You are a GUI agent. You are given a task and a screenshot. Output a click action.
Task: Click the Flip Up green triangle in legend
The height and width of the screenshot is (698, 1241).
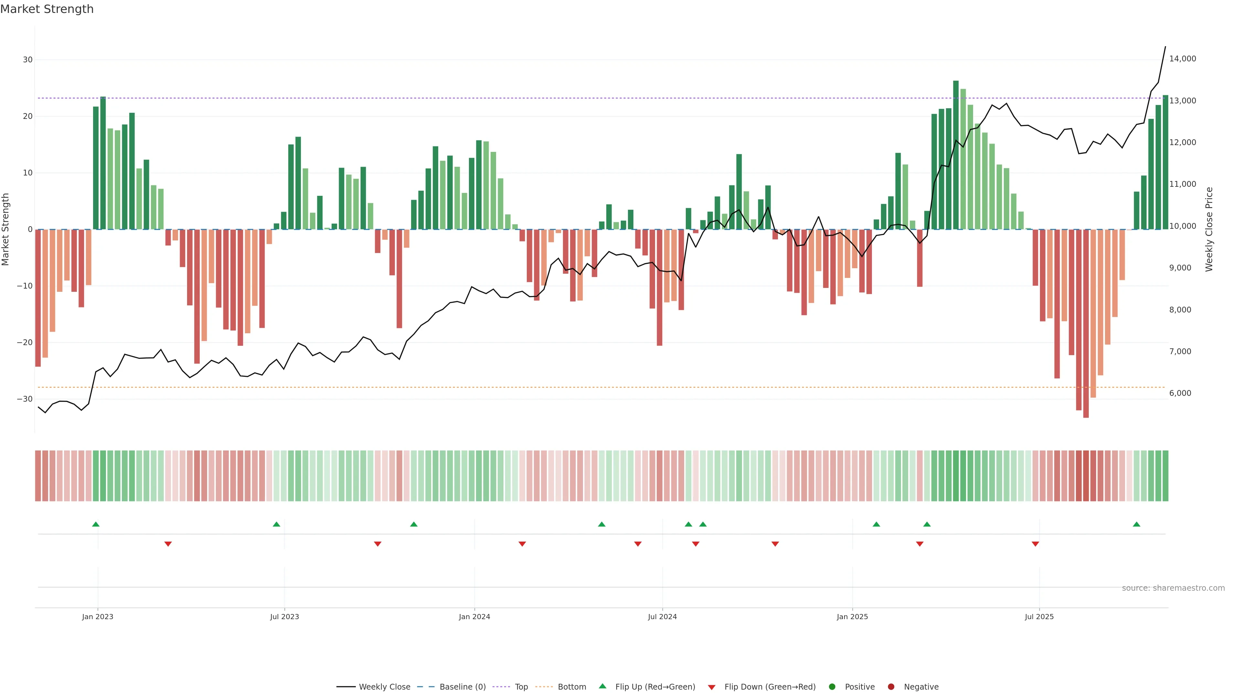click(x=602, y=686)
